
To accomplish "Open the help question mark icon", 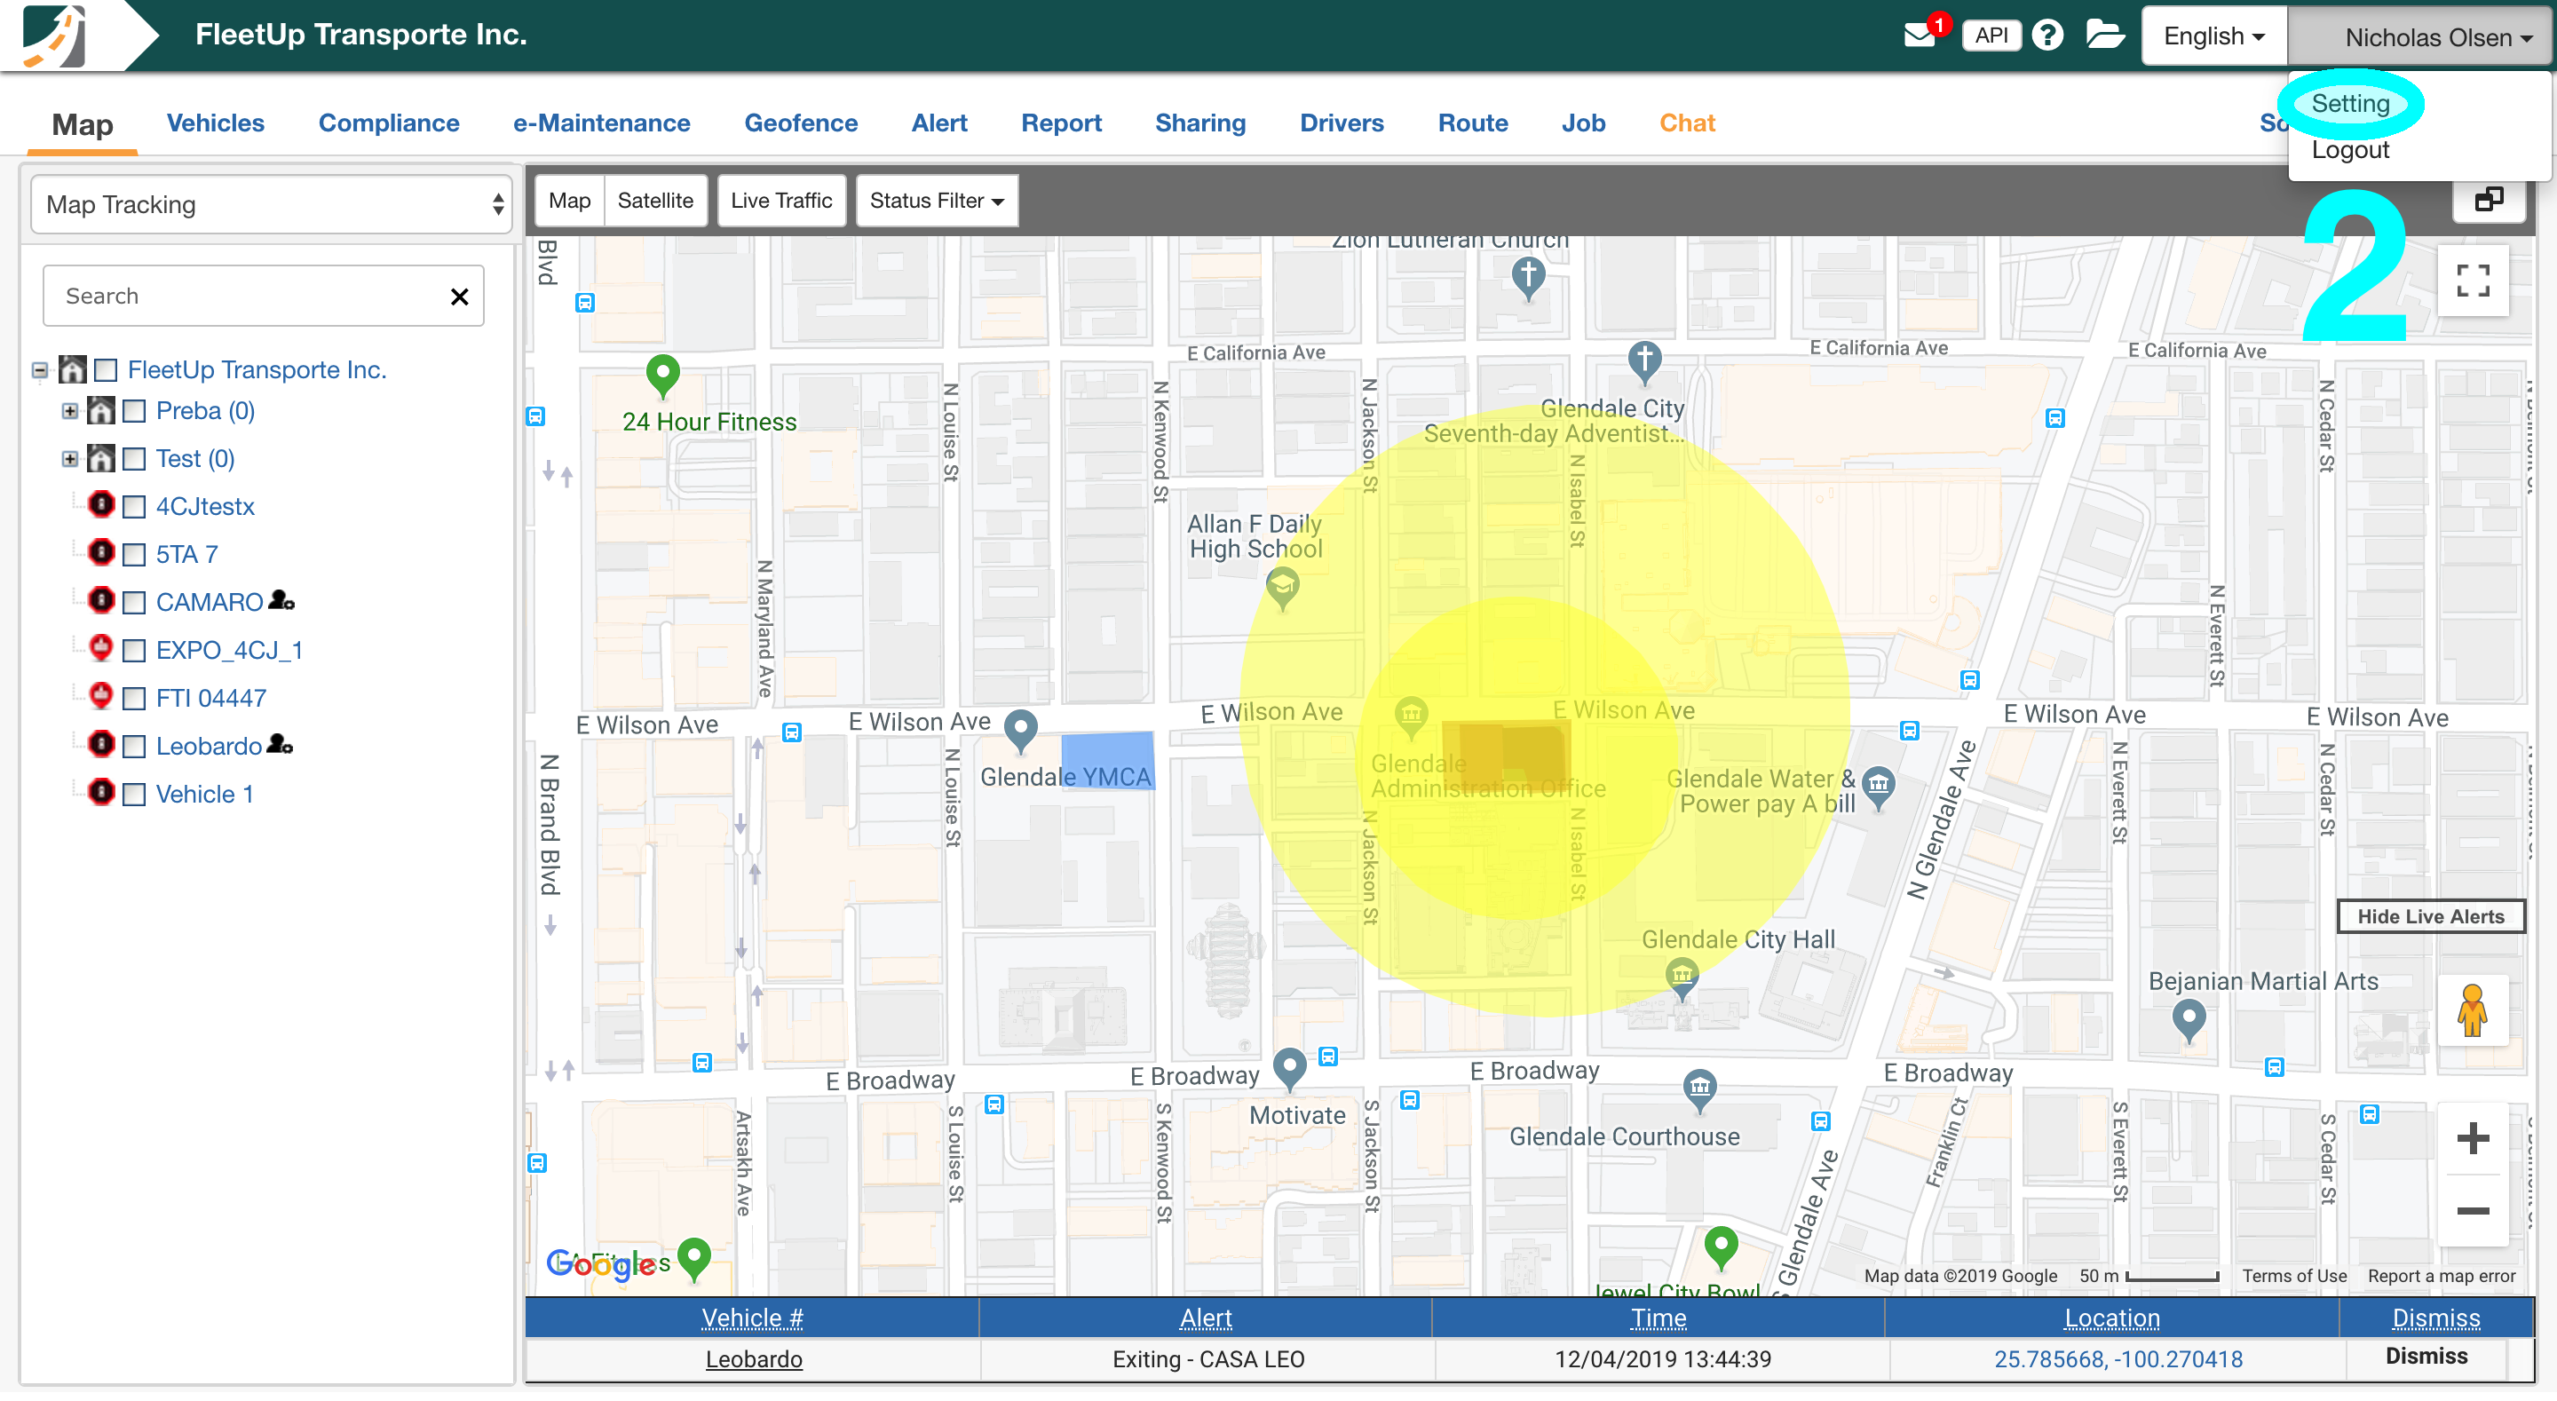I will click(2046, 36).
